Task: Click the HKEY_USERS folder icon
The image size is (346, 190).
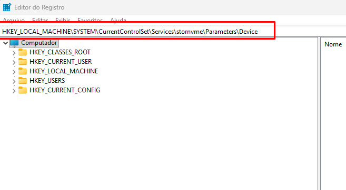Action: 23,81
